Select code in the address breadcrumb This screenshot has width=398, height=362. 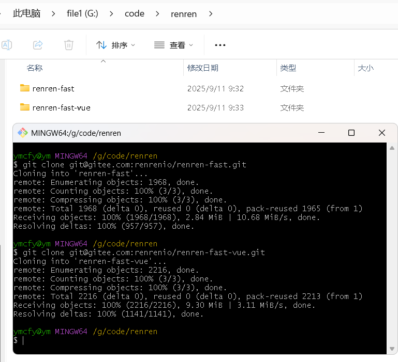pyautogui.click(x=135, y=13)
